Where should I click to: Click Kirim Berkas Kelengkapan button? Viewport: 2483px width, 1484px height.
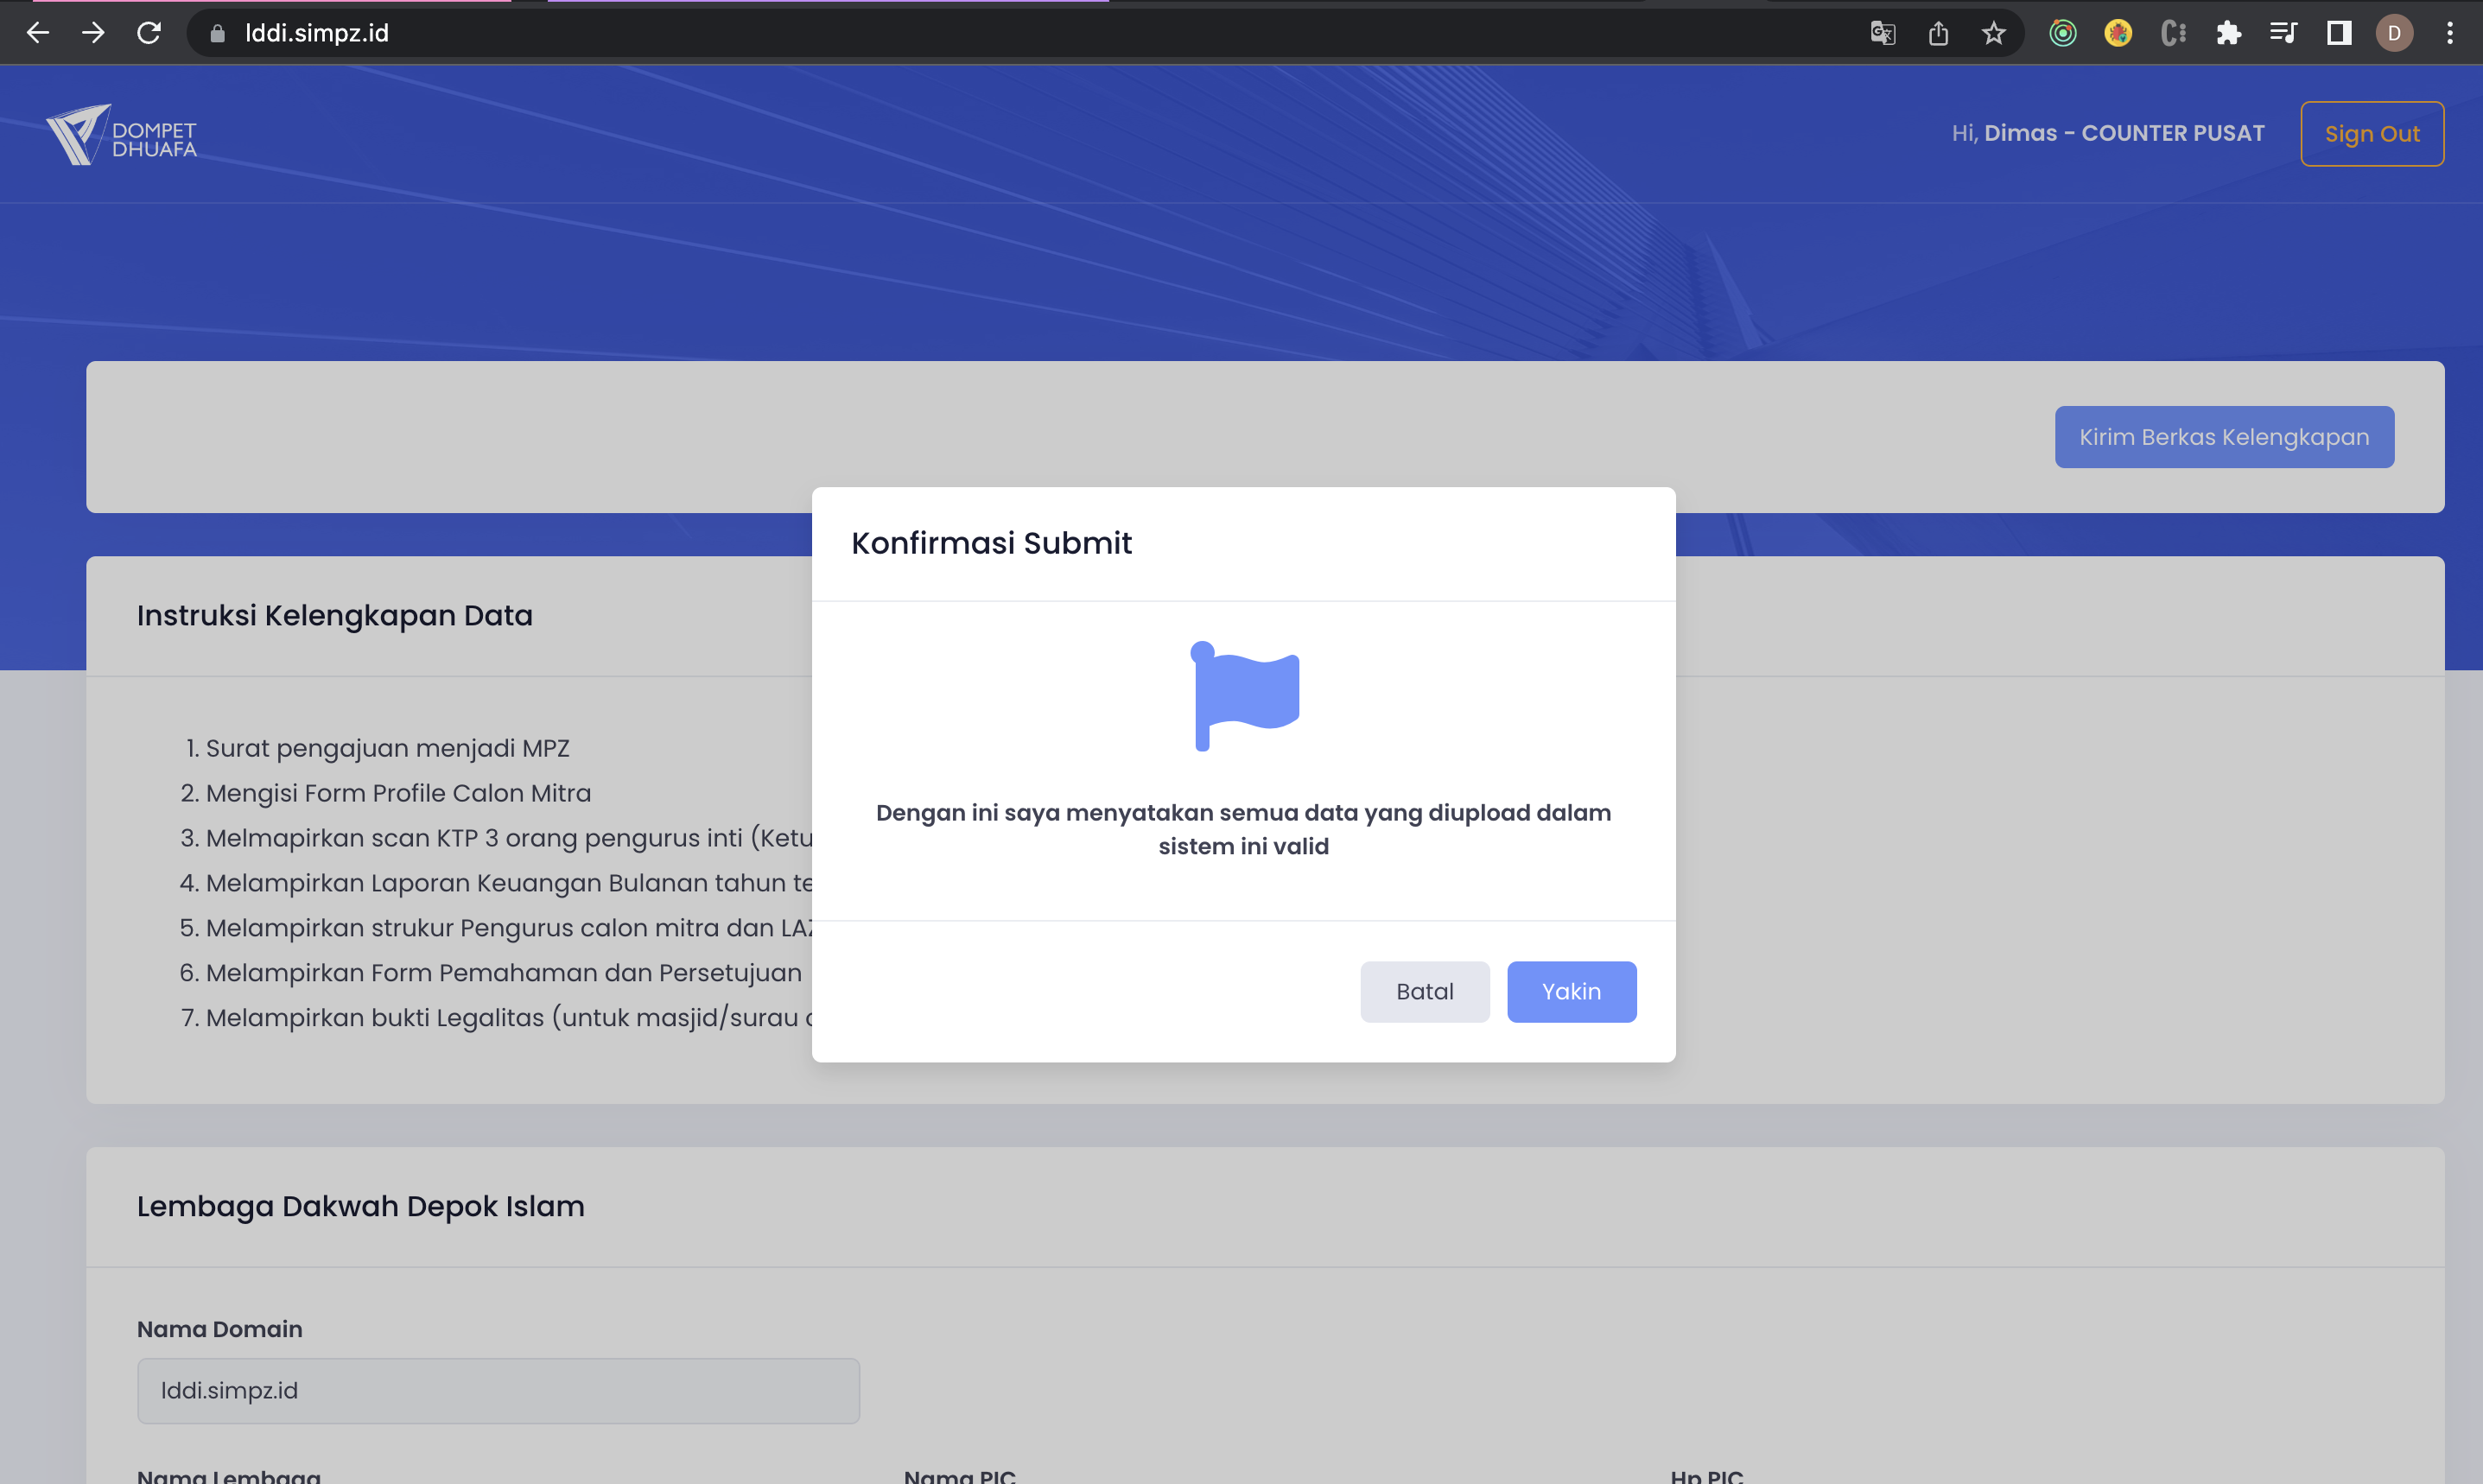click(2223, 437)
